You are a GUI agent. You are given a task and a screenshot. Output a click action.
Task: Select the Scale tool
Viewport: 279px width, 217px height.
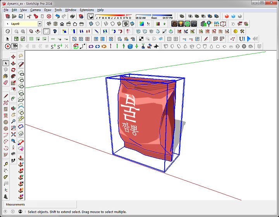(x=13, y=83)
